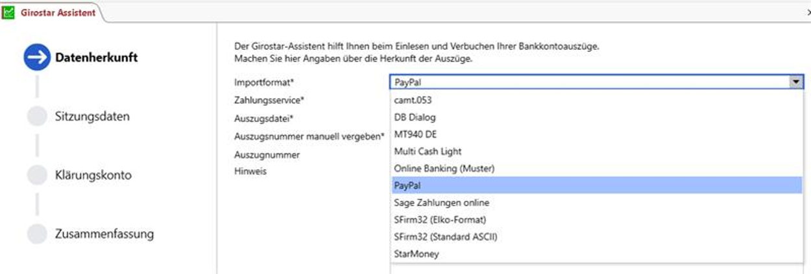This screenshot has width=811, height=274.
Task: Select SFirm32 (Elko-Format) option
Action: click(596, 220)
